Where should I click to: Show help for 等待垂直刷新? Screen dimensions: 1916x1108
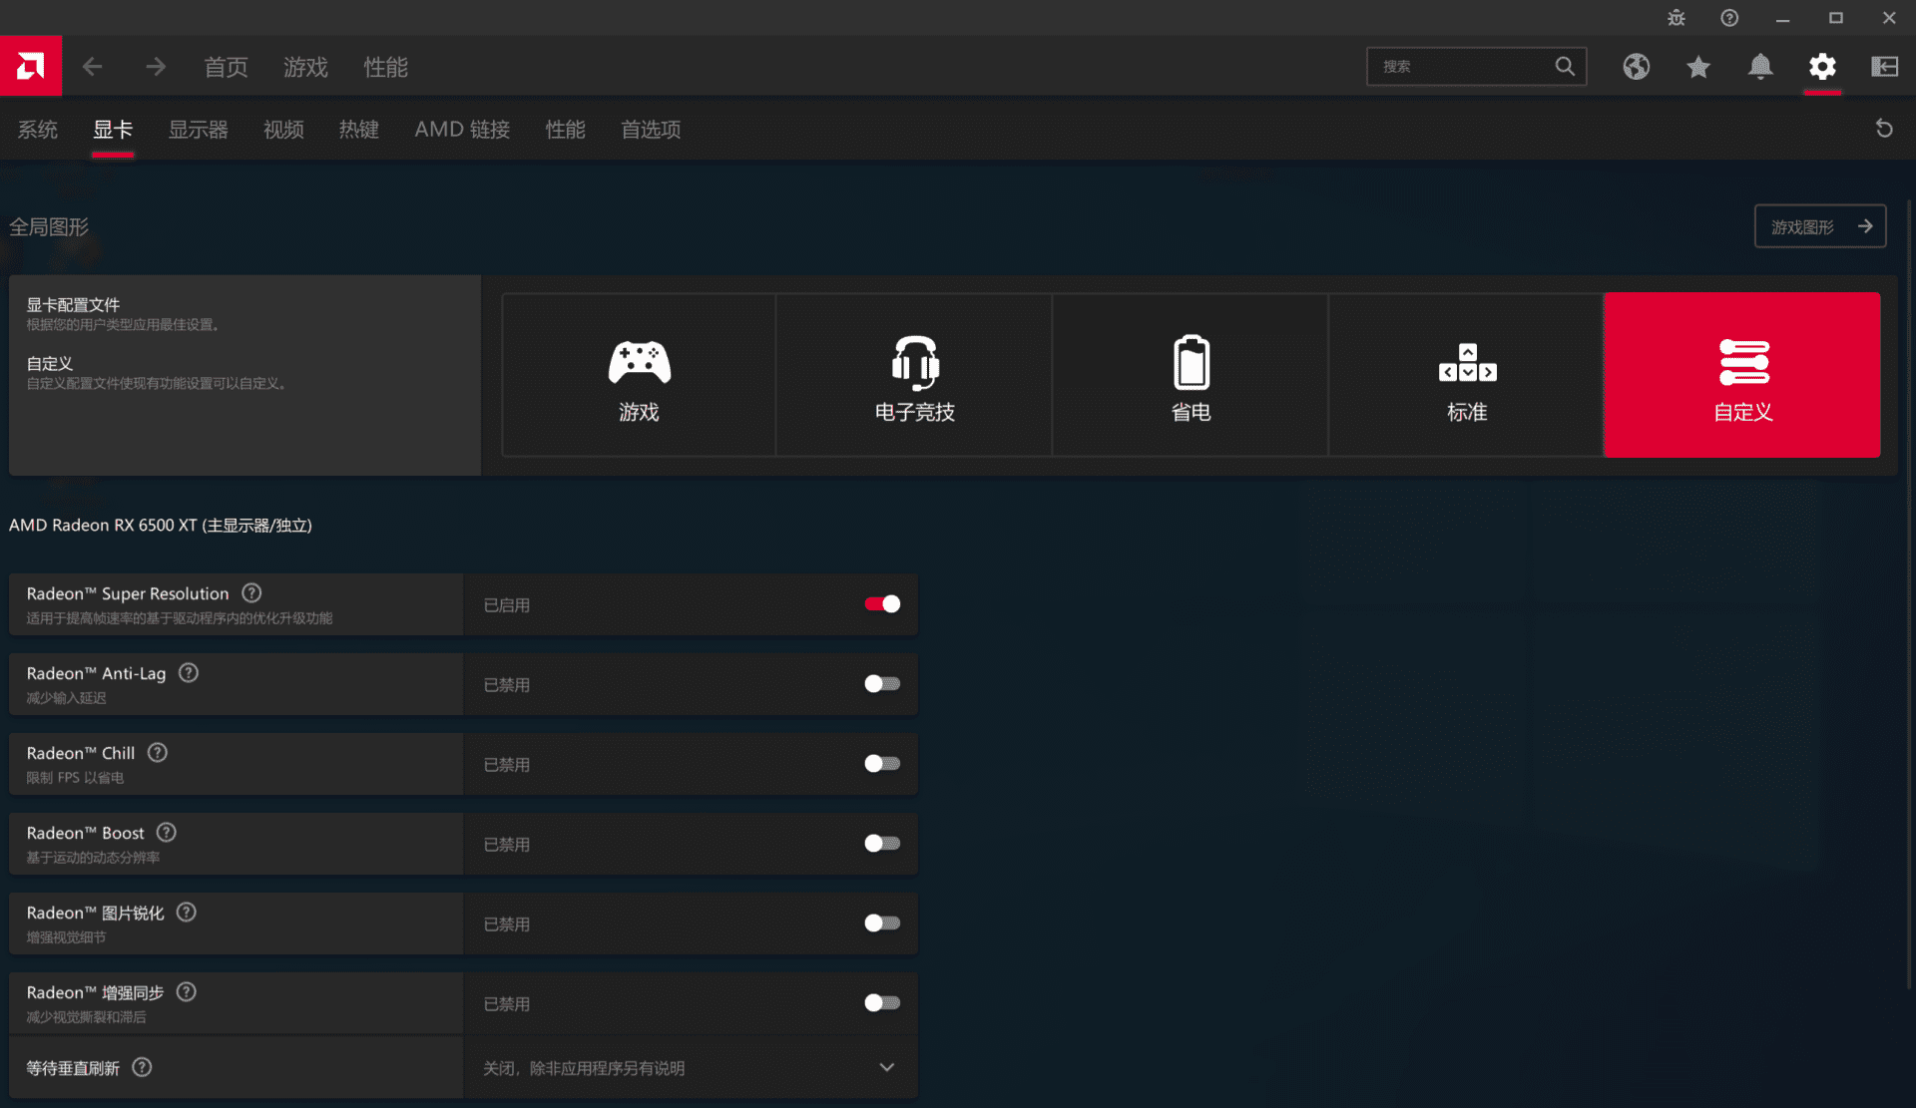point(143,1067)
